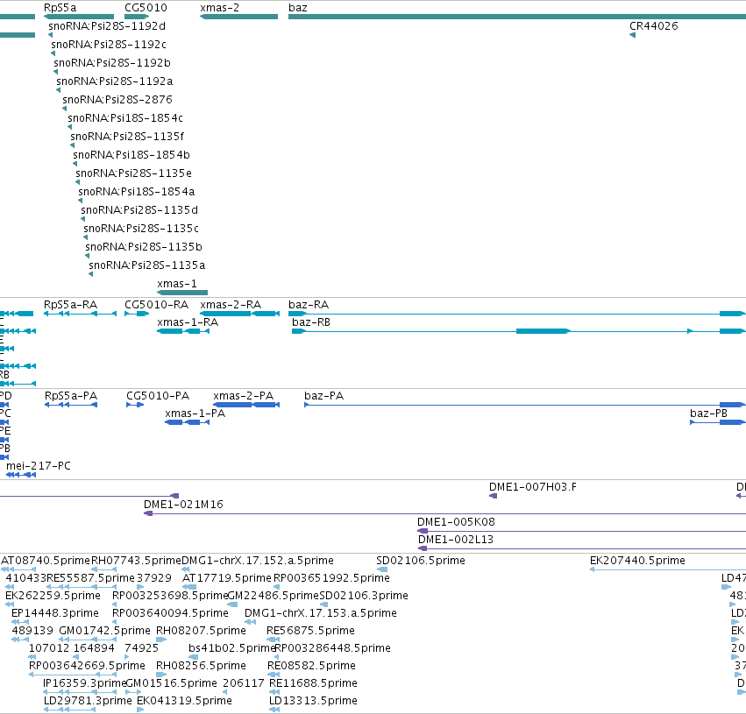This screenshot has height=714, width=746.
Task: Click the baz-RB middle exon
Action: coord(543,331)
